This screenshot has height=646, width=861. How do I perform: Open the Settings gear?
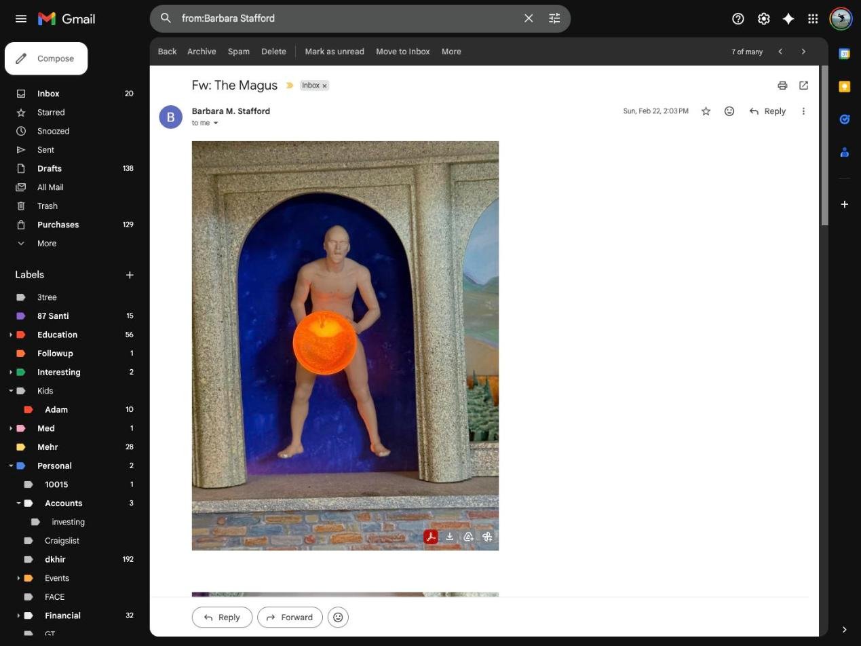(x=763, y=18)
